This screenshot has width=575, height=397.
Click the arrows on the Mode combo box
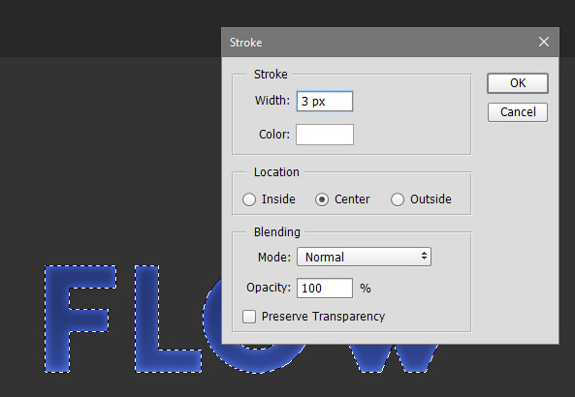pyautogui.click(x=424, y=256)
